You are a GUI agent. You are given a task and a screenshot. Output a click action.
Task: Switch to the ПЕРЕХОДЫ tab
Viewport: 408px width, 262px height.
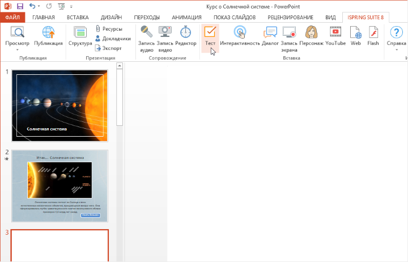click(147, 17)
